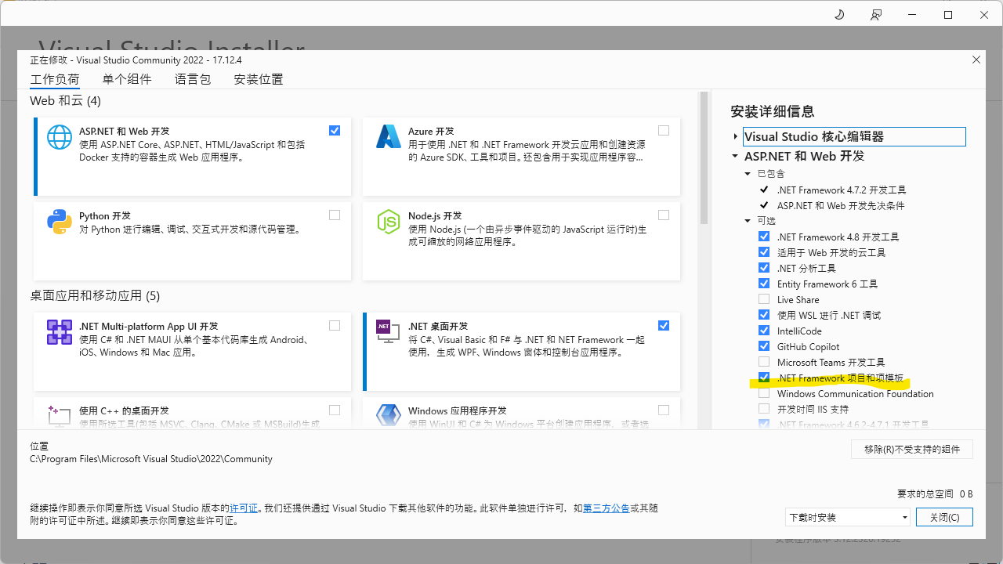Collapse the ASP.NET 和 Web 开发 details
Image resolution: width=1003 pixels, height=564 pixels.
pyautogui.click(x=736, y=156)
